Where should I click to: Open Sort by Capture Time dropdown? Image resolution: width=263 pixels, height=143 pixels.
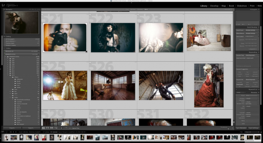[x=76, y=128]
